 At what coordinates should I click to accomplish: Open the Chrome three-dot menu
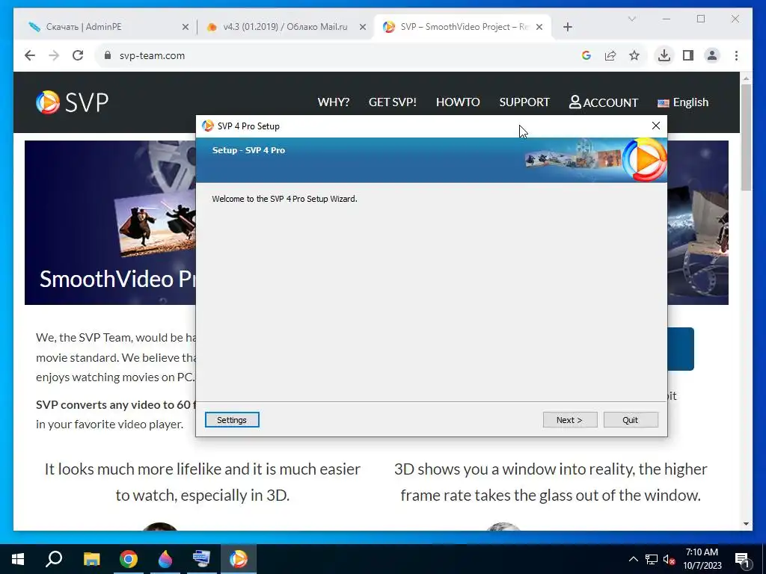click(x=736, y=55)
